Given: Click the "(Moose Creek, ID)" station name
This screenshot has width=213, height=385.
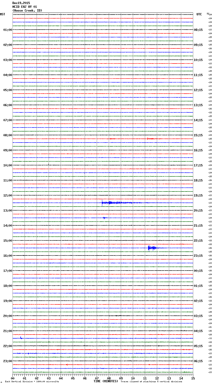Looking at the screenshot, I should 27,11.
